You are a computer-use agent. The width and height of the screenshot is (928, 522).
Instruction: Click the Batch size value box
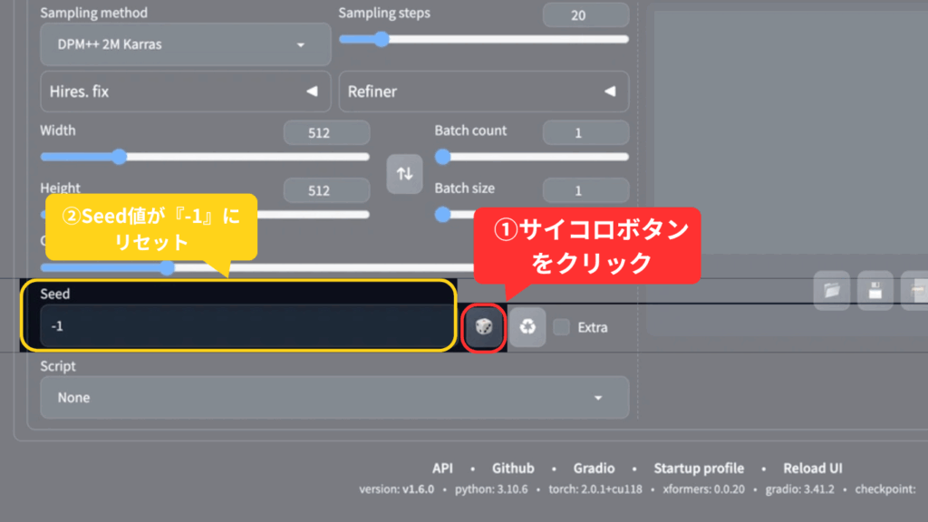coord(585,190)
